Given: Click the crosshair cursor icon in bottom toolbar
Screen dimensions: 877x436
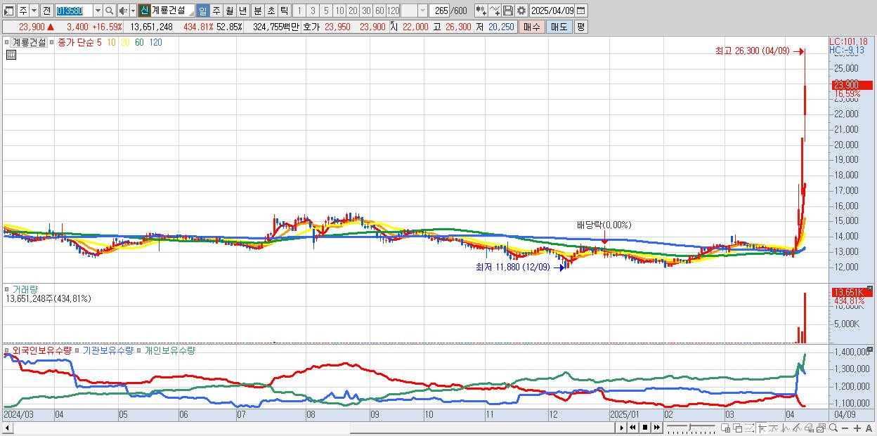Looking at the screenshot, I should click(x=762, y=428).
